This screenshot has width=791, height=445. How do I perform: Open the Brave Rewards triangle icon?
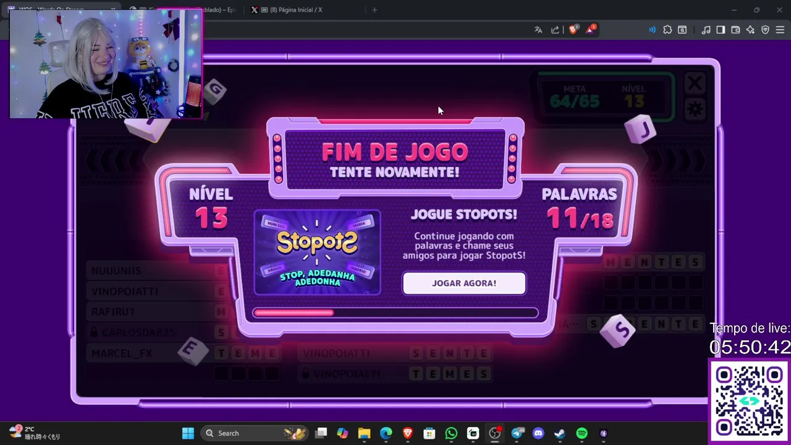tap(591, 29)
